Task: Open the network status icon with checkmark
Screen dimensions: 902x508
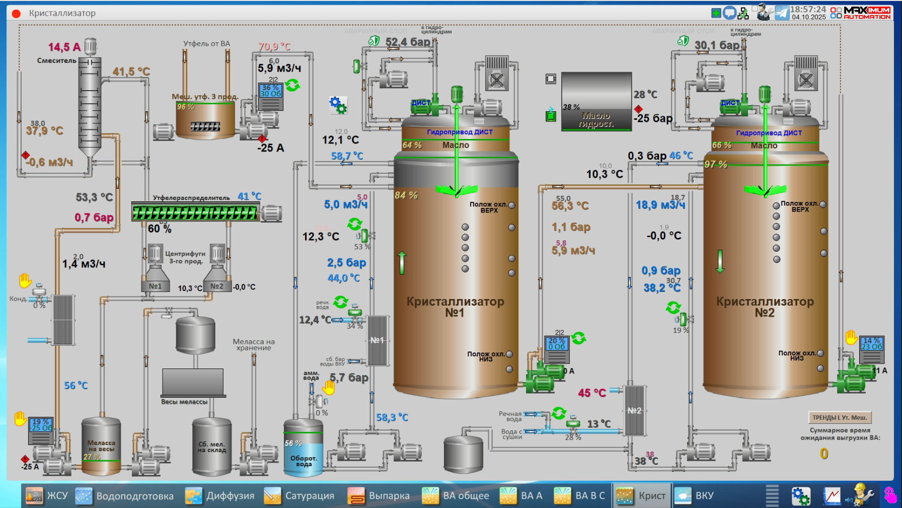Action: coord(743,14)
